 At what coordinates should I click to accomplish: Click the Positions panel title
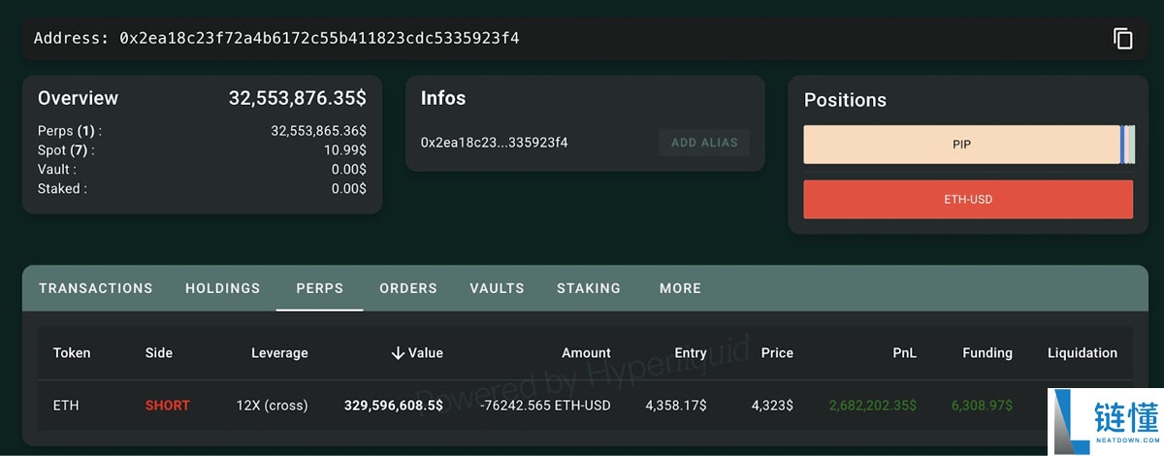[x=845, y=100]
